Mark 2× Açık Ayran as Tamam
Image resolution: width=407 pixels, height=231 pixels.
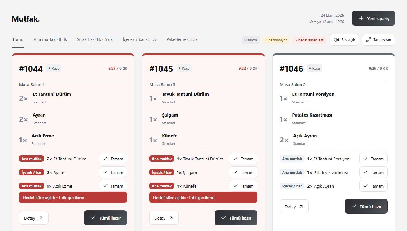(373, 186)
